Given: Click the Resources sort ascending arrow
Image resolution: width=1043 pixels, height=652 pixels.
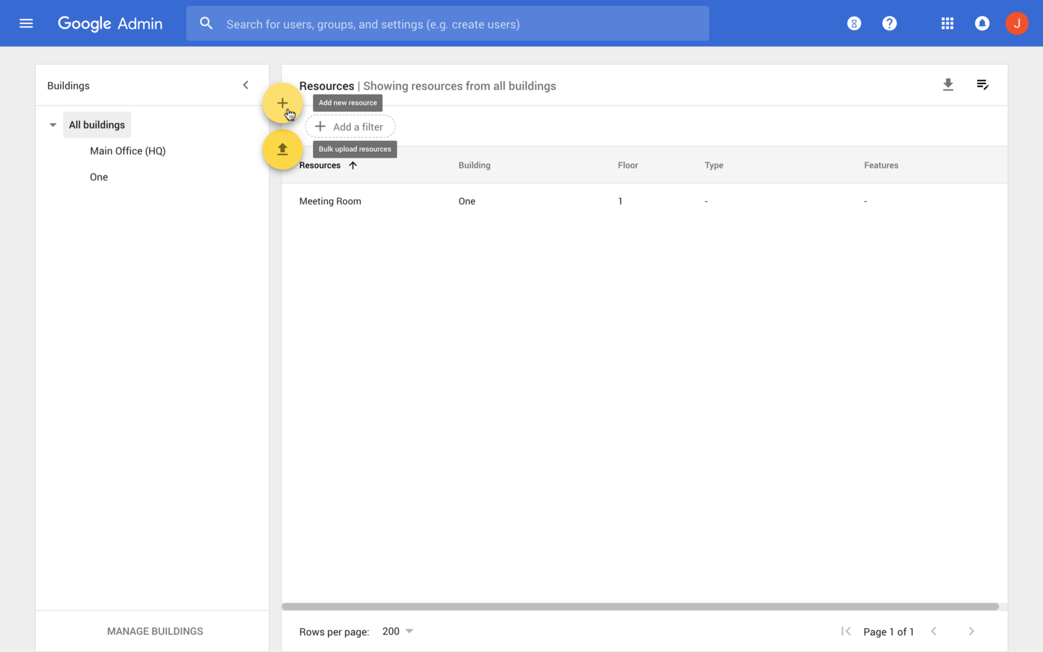Looking at the screenshot, I should click(353, 166).
